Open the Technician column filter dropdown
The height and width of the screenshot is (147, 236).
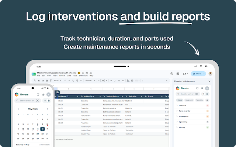(142, 96)
